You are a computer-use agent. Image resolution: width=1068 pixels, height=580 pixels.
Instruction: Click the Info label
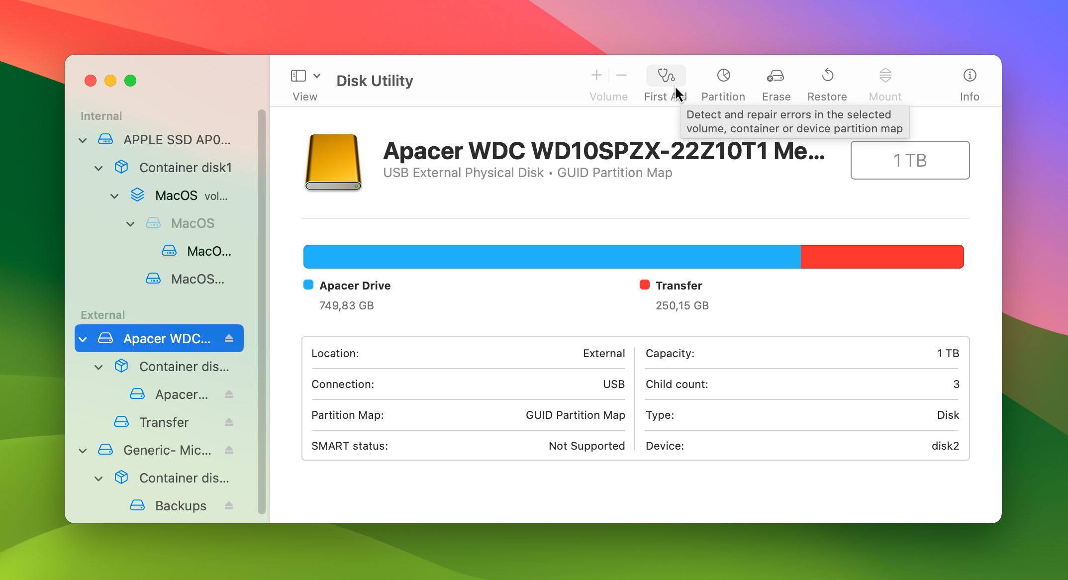[970, 97]
